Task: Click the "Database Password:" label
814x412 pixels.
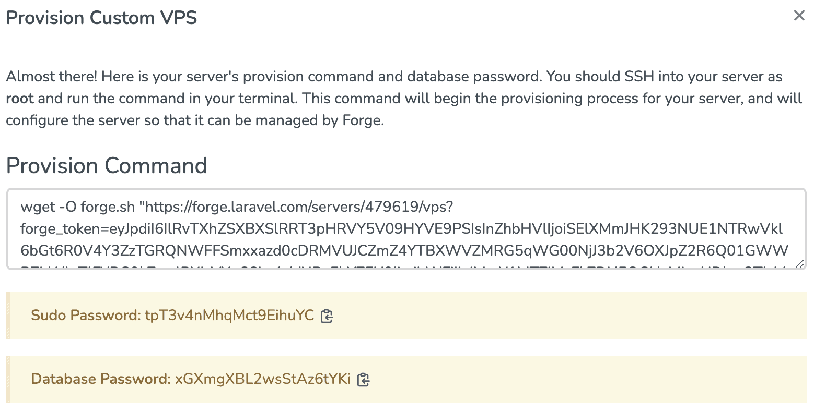Action: pyautogui.click(x=101, y=379)
